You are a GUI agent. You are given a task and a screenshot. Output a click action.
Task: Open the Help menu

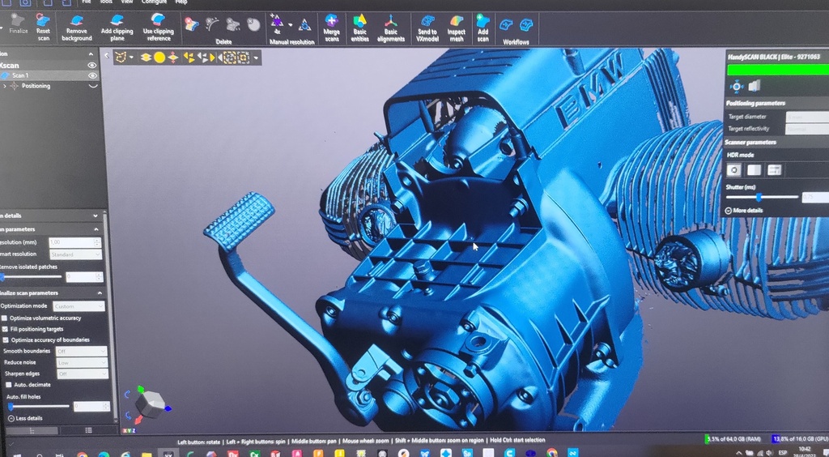181,2
